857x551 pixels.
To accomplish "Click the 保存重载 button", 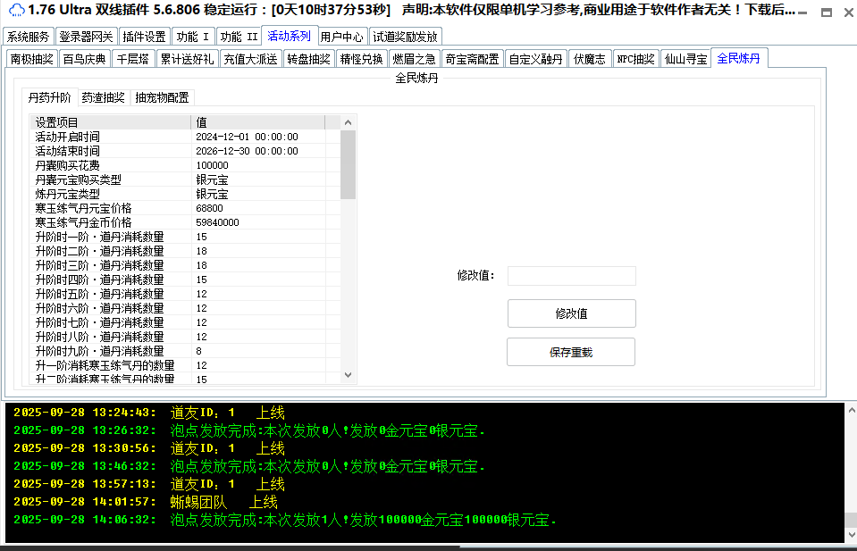I will pos(570,352).
